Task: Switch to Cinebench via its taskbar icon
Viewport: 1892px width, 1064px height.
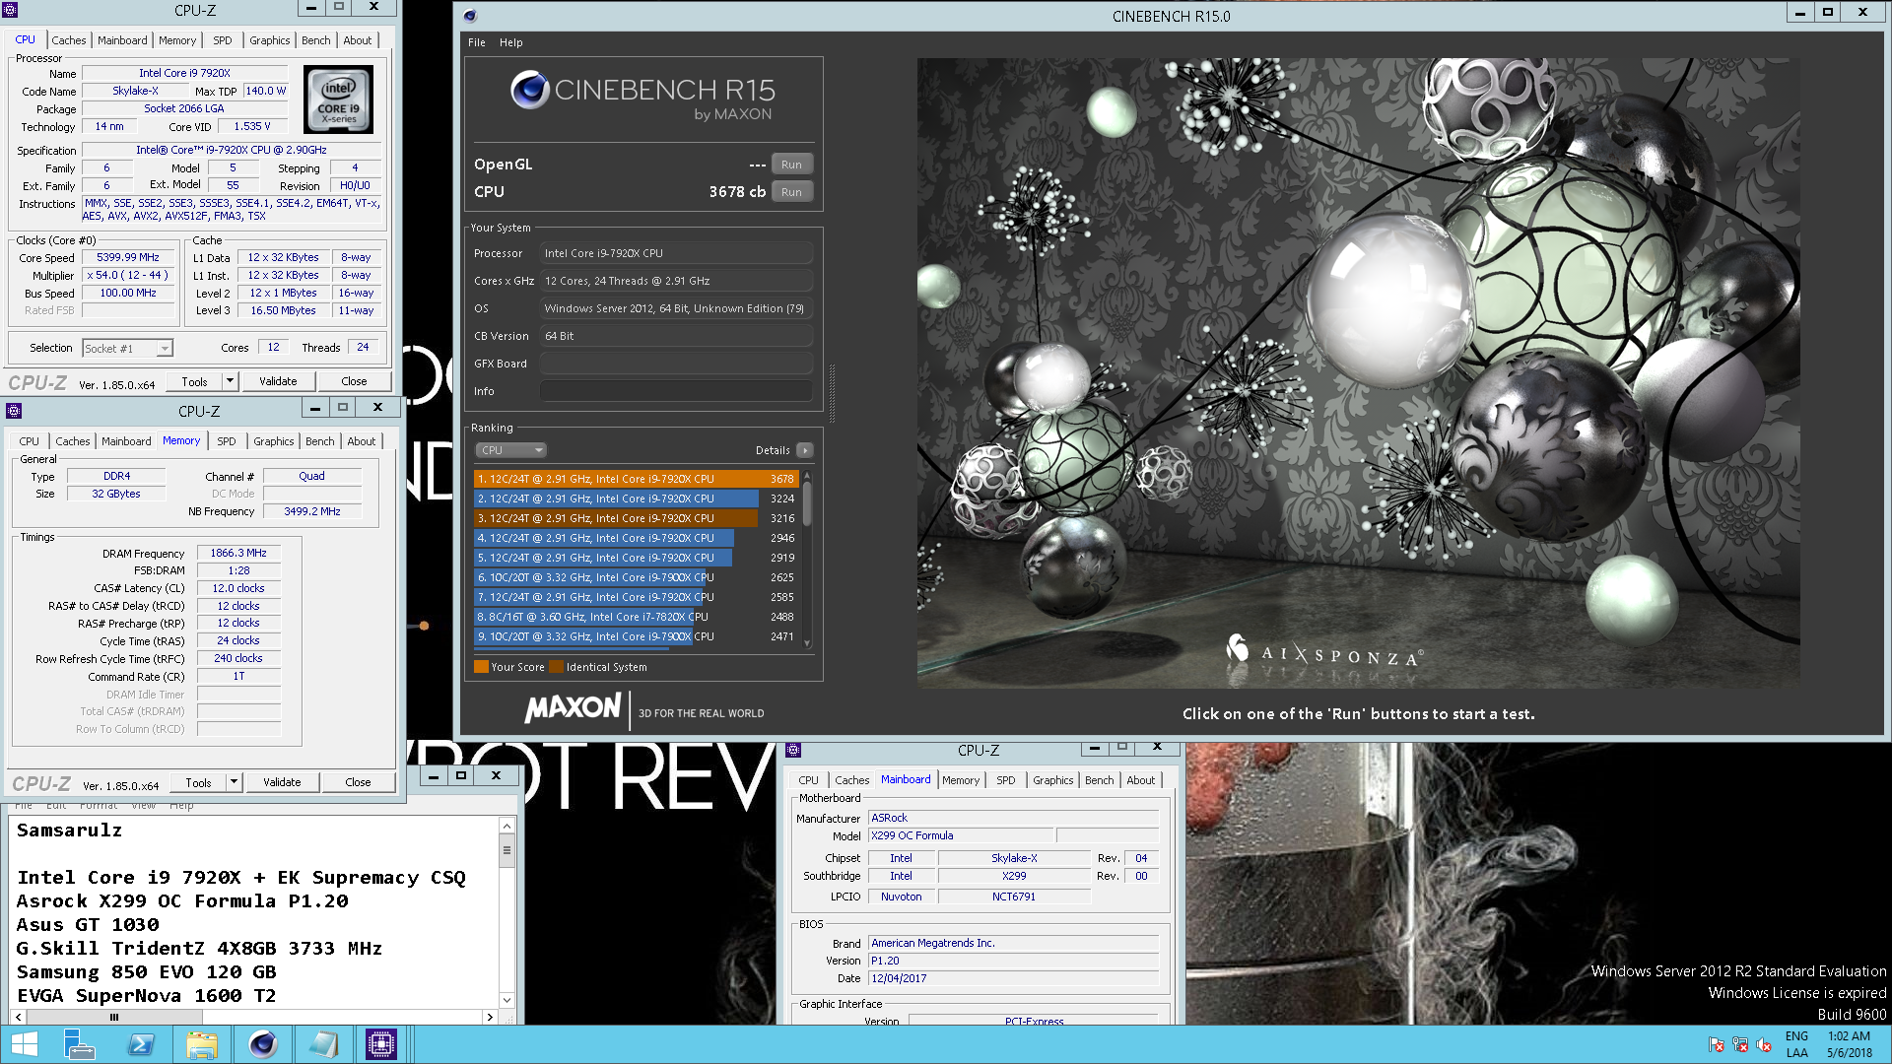Action: click(x=262, y=1044)
